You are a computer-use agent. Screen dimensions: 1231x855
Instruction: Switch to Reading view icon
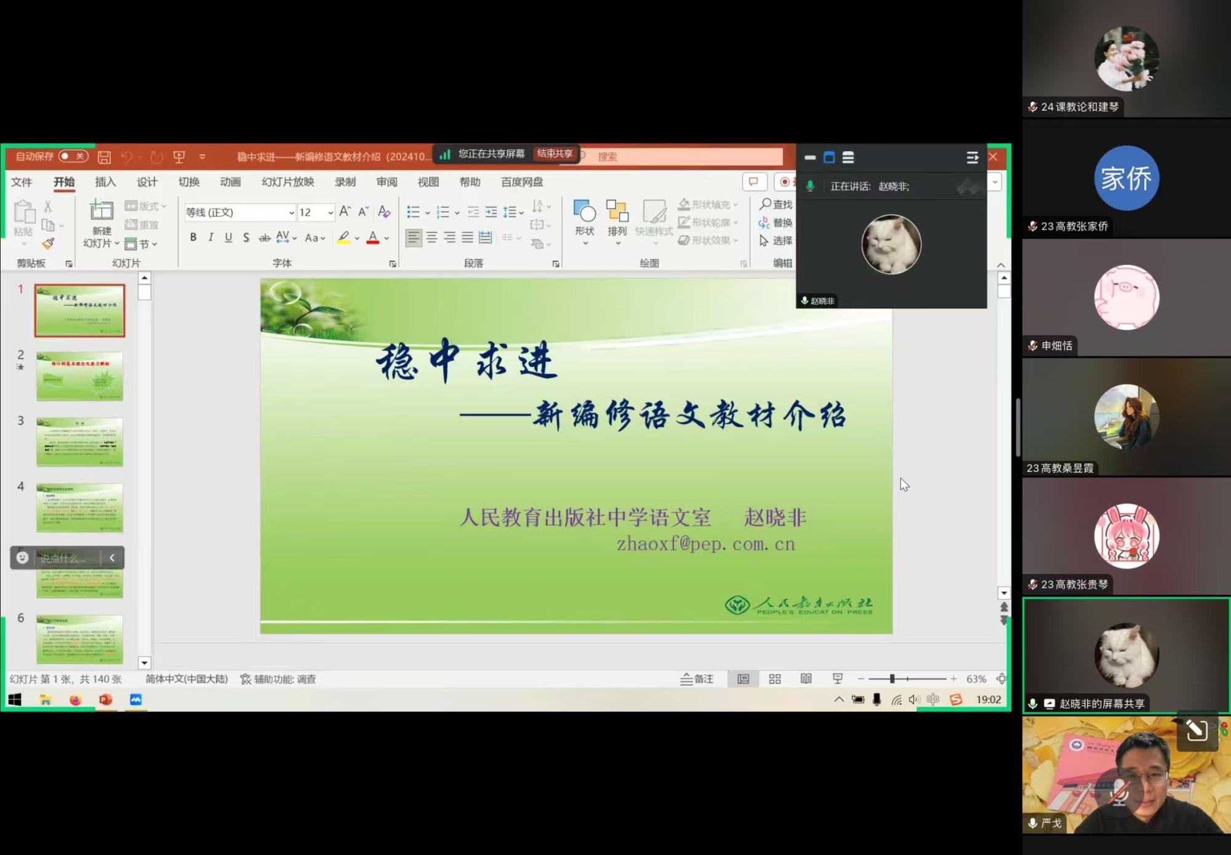point(806,679)
